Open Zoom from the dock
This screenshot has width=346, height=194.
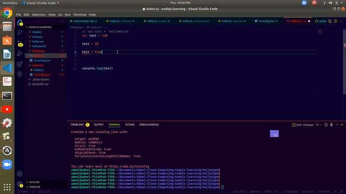pyautogui.click(x=7, y=164)
